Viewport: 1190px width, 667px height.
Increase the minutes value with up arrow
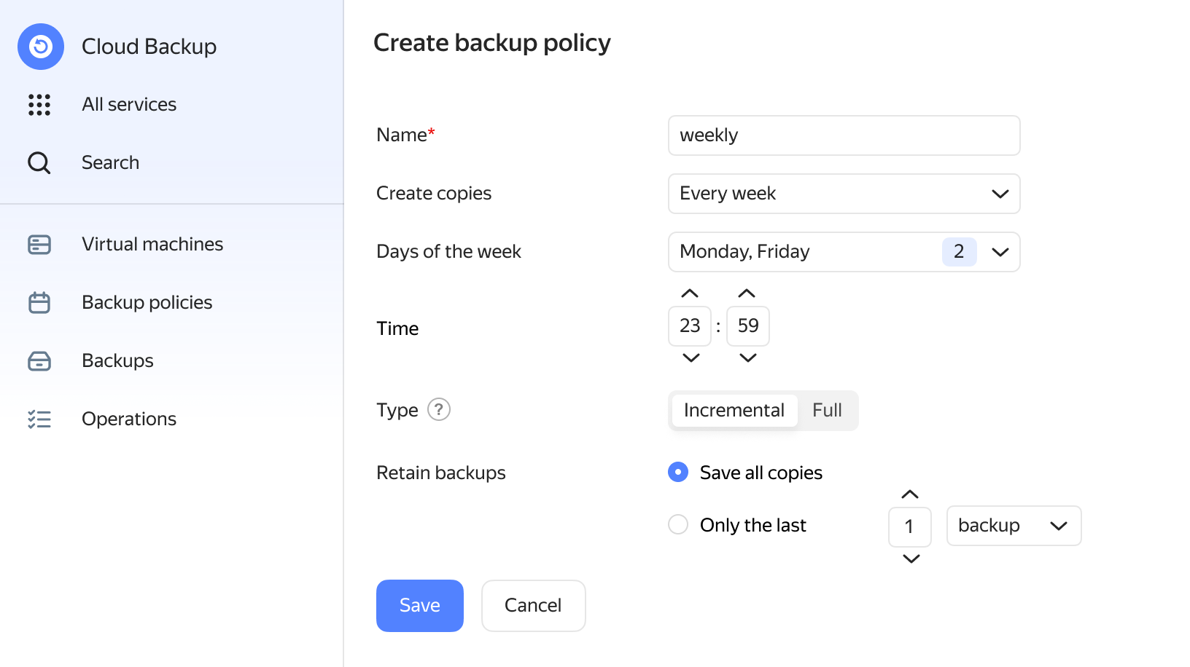pos(747,293)
